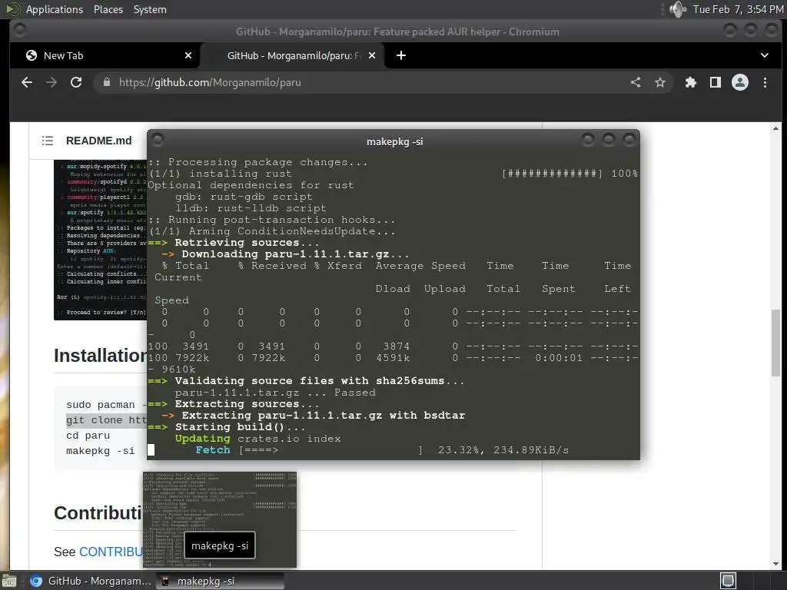Open the Places menu
The image size is (787, 590).
point(108,9)
